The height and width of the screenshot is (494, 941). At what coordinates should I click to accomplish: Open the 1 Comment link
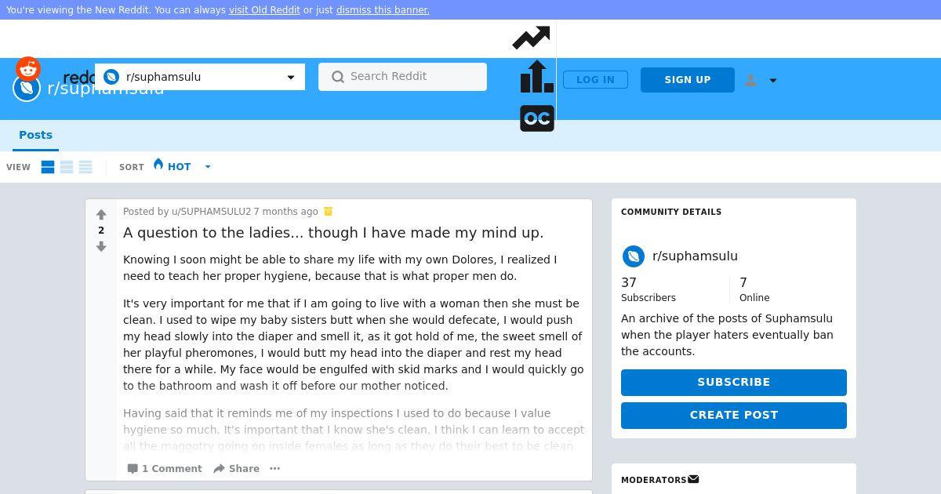pos(165,468)
